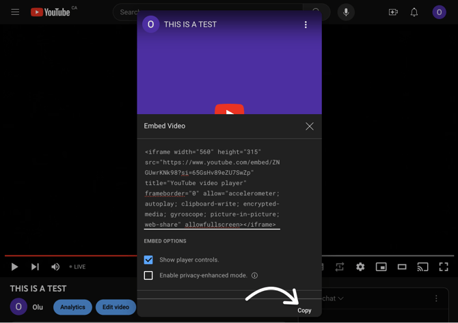This screenshot has height=323, width=458.
Task: Close the Embed Video dialog
Action: pyautogui.click(x=310, y=126)
